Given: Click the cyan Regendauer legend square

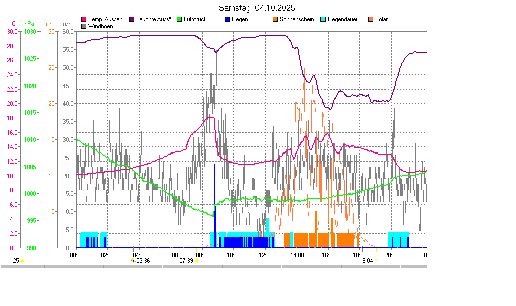Looking at the screenshot, I should [x=323, y=19].
